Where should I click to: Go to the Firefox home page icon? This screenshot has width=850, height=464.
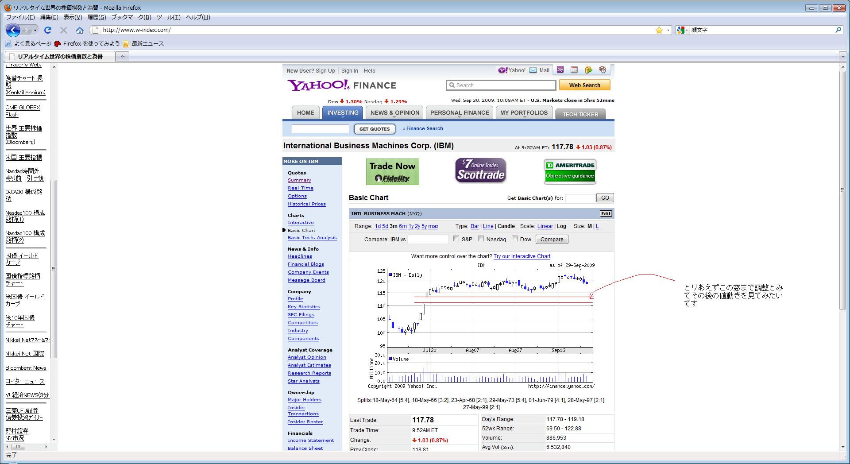80,30
